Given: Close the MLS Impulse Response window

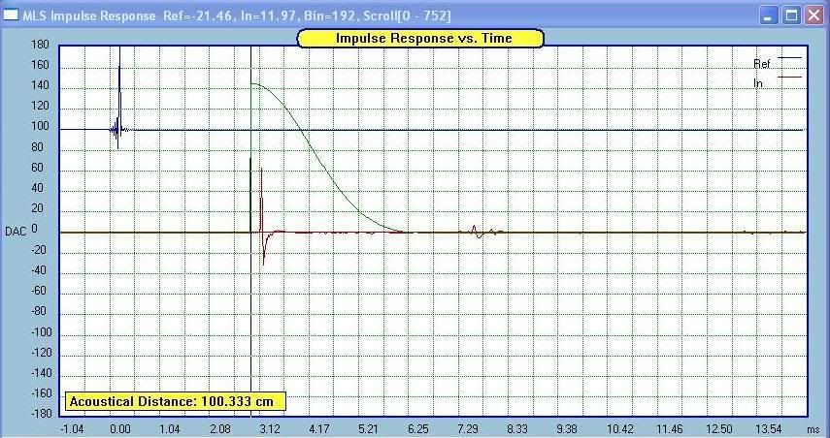Looking at the screenshot, I should click(814, 16).
